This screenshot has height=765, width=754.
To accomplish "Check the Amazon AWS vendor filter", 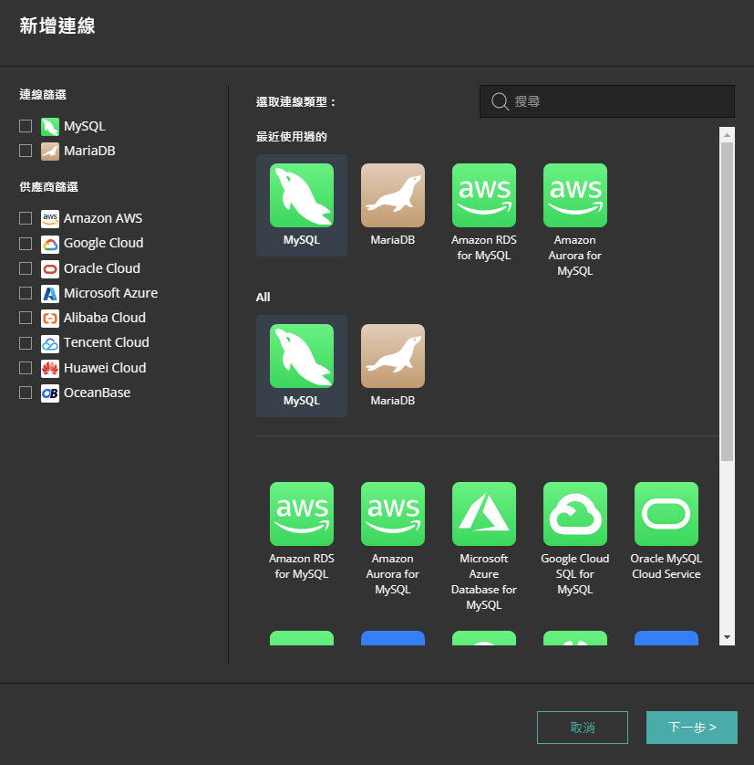I will pos(26,218).
